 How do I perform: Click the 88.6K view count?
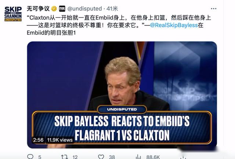153,157
